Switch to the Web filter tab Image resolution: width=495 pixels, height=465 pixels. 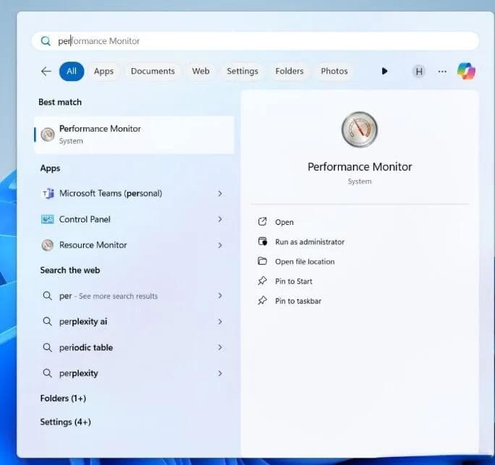coord(200,72)
